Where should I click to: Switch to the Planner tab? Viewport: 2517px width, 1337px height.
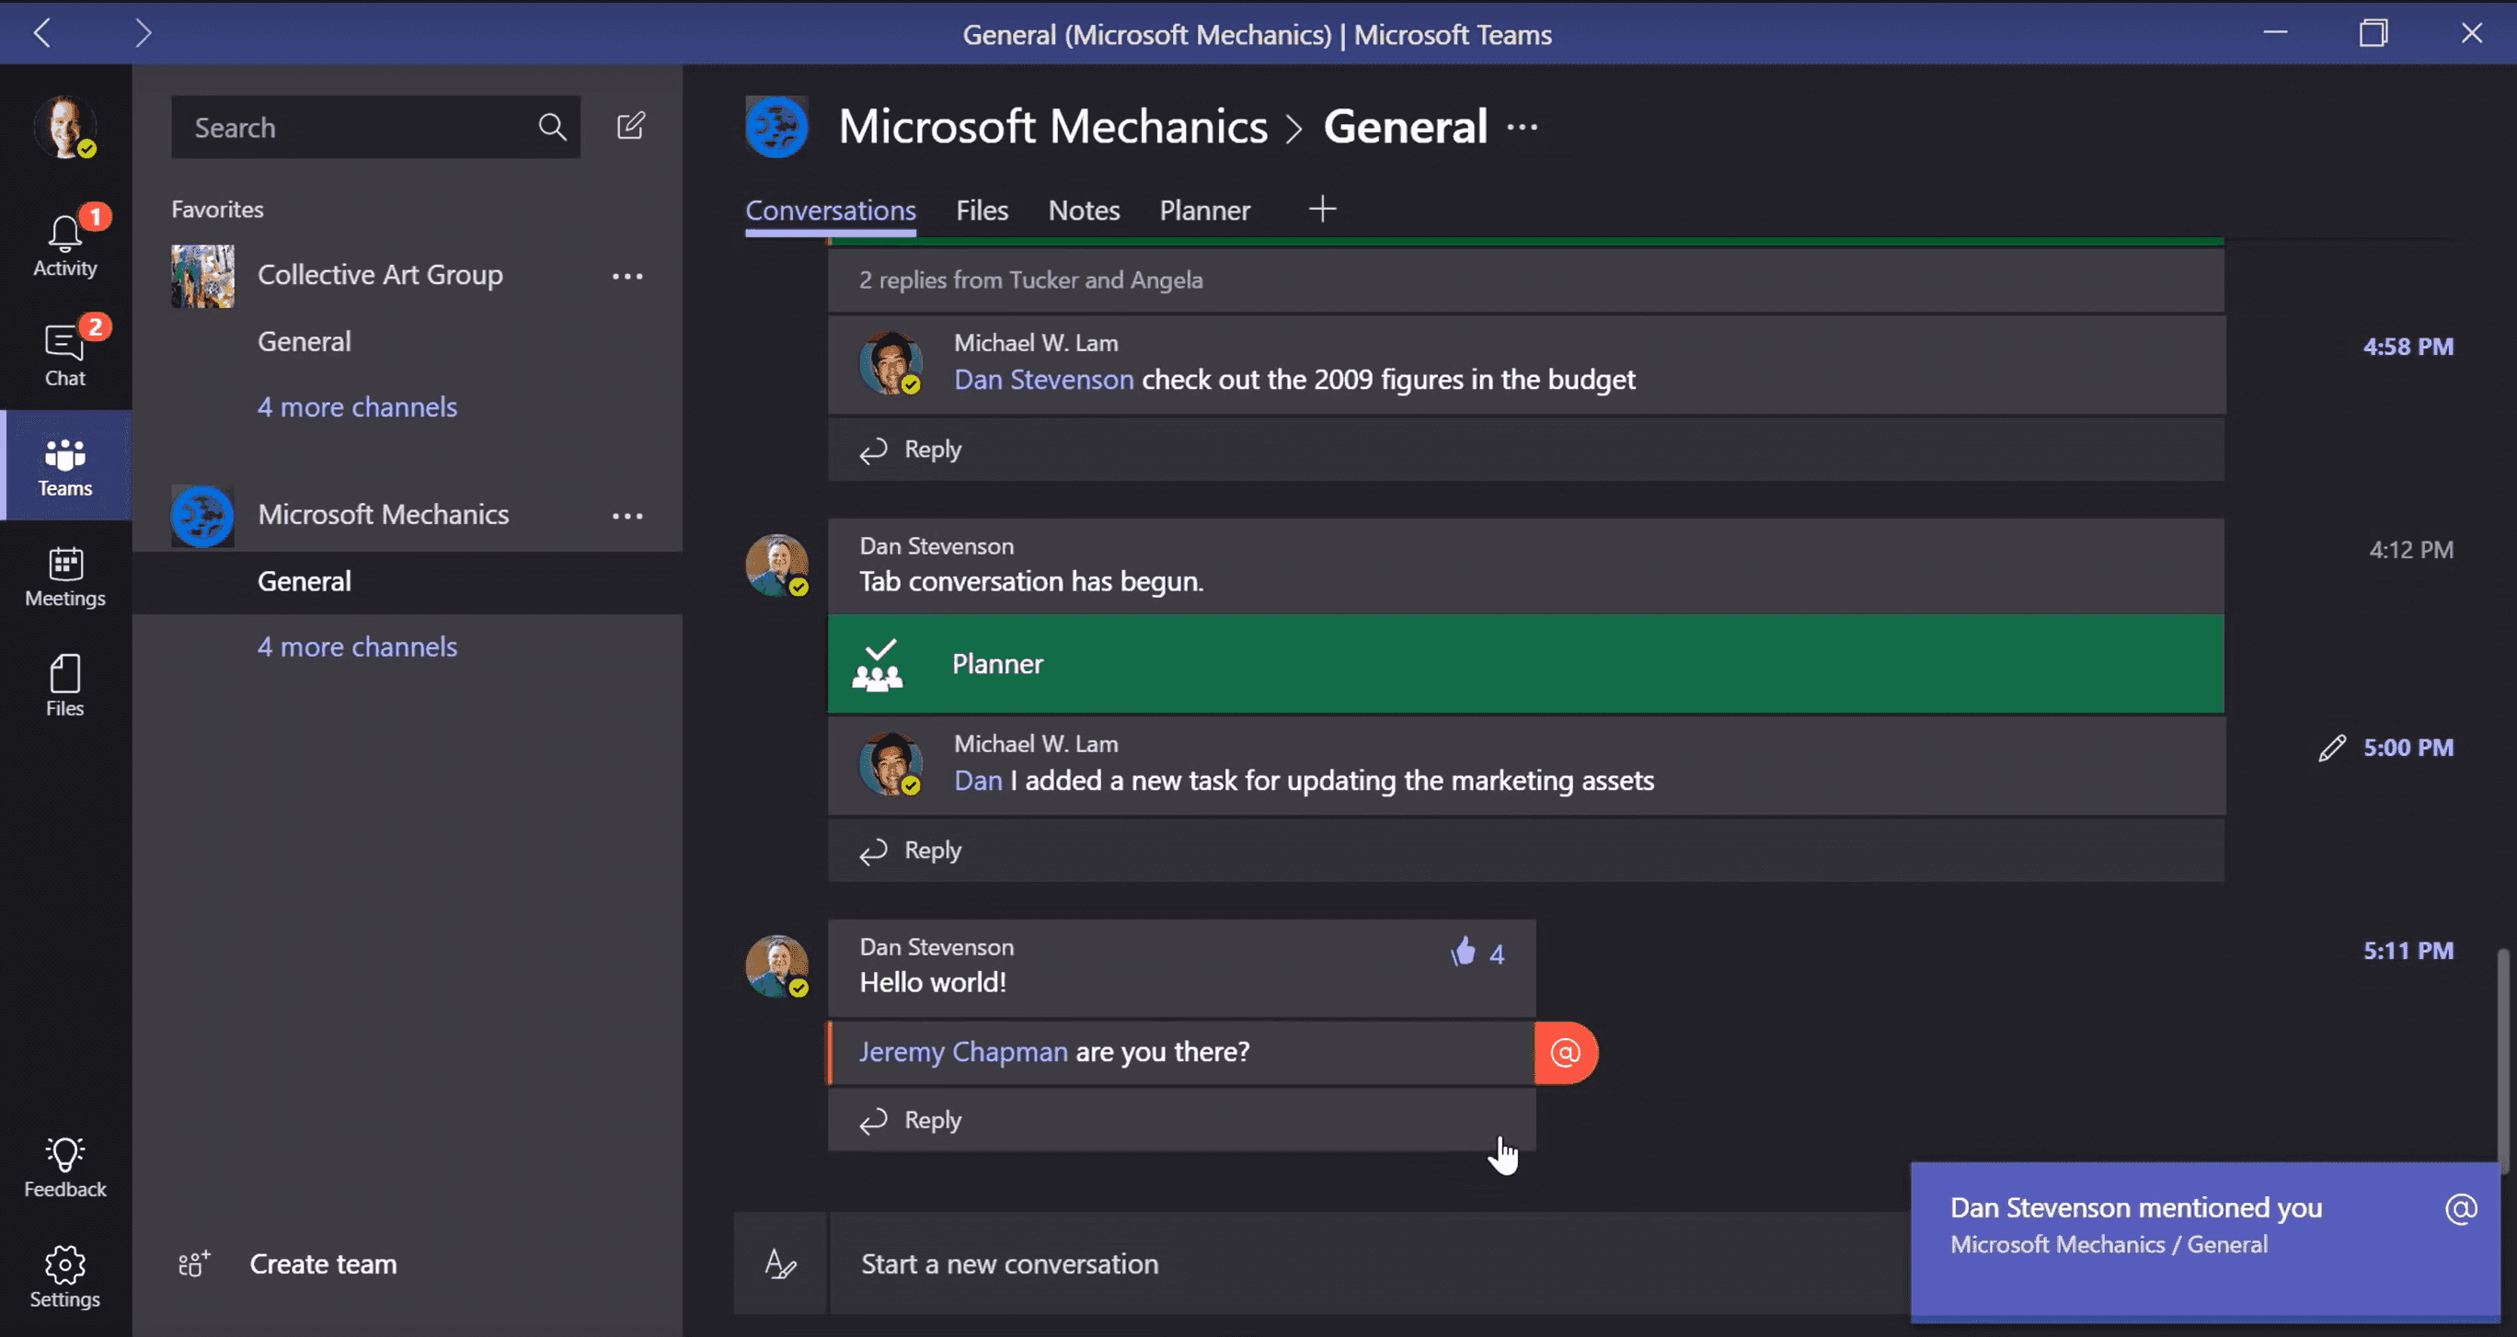pyautogui.click(x=1205, y=211)
